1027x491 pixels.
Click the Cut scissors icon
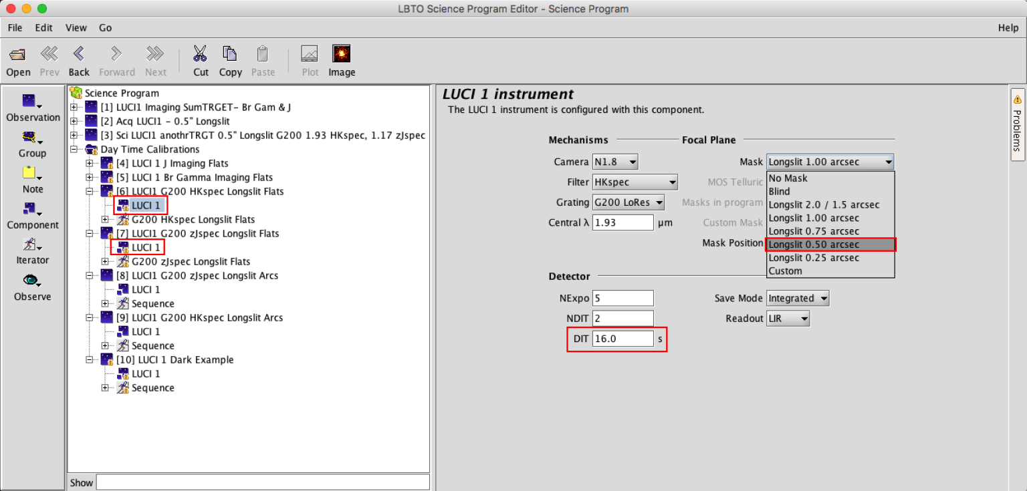(200, 53)
